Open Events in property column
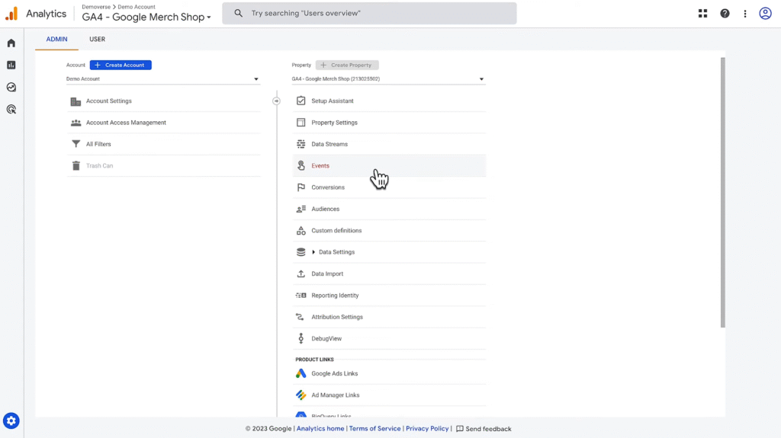This screenshot has height=438, width=781. pos(390,166)
